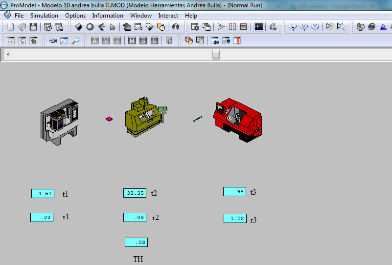Click the simulation options gear-window icon
The height and width of the screenshot is (265, 392).
pyautogui.click(x=195, y=27)
